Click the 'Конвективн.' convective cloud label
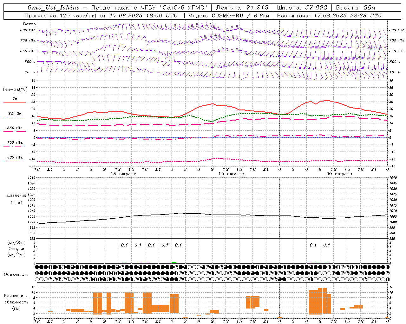 16,296
